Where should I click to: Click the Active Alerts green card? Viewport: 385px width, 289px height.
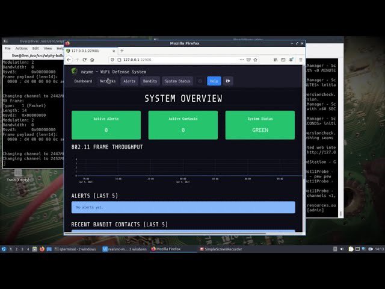[106, 125]
